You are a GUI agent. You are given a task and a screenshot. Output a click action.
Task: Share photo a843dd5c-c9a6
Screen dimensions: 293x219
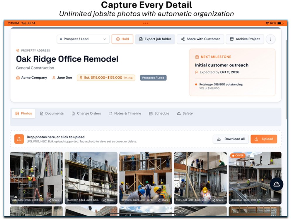(x=54, y=200)
